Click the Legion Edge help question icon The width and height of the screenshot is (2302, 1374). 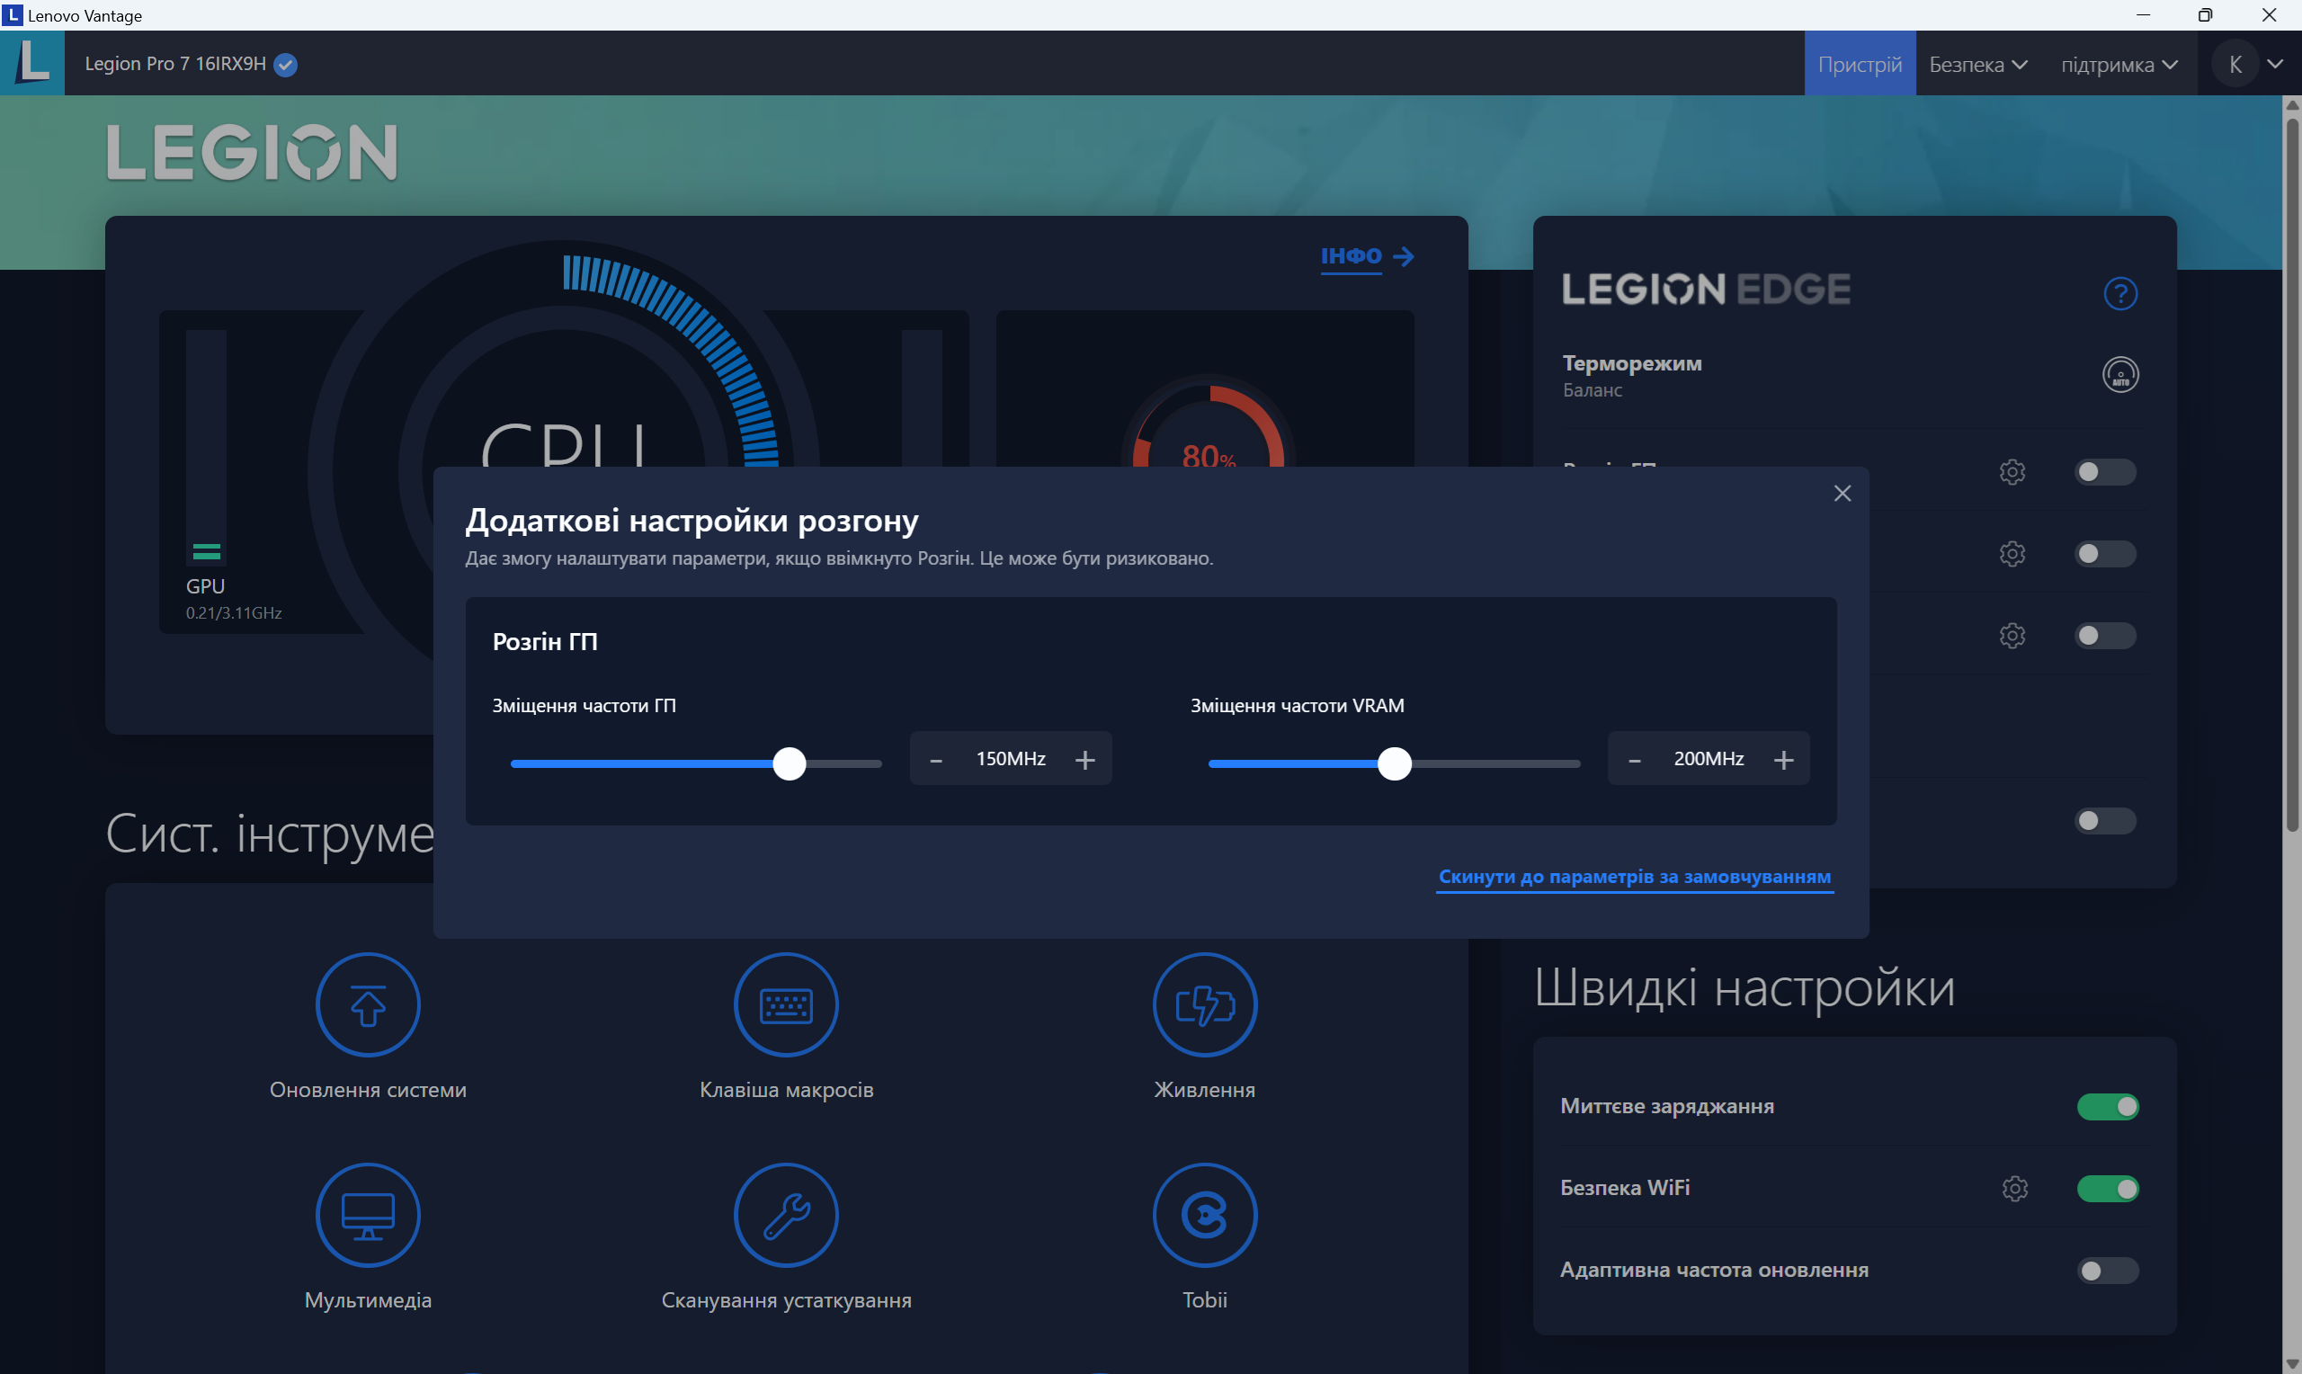[2119, 293]
